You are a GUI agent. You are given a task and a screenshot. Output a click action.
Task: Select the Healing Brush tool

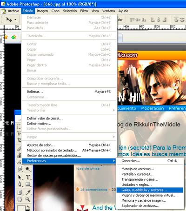[20, 148]
